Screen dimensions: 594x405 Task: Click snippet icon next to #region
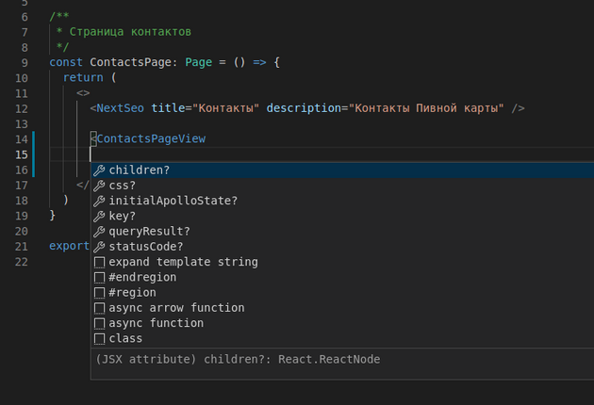coord(99,293)
